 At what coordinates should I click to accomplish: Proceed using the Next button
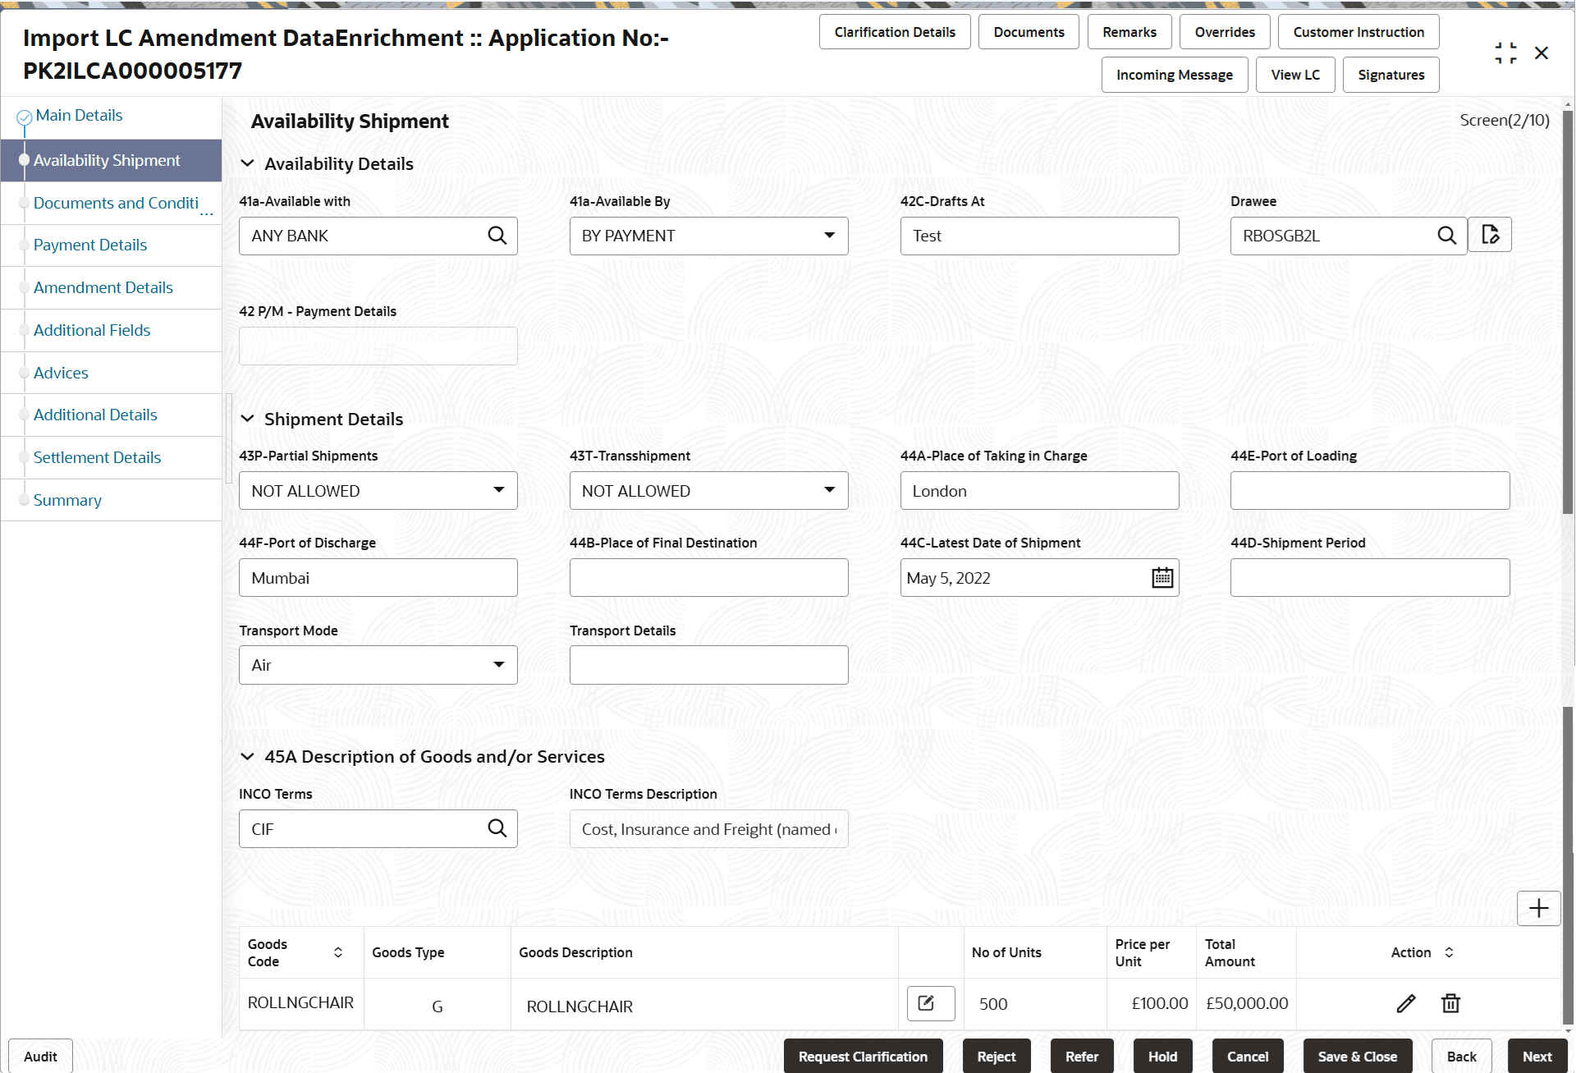coord(1537,1056)
